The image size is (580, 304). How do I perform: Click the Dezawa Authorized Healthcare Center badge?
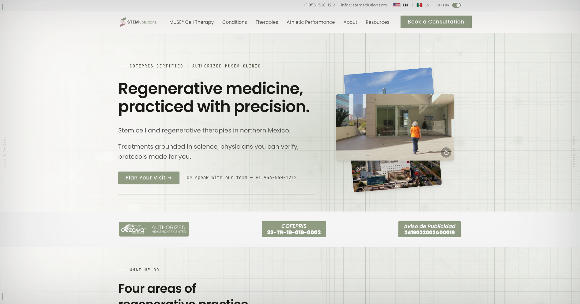click(x=154, y=229)
